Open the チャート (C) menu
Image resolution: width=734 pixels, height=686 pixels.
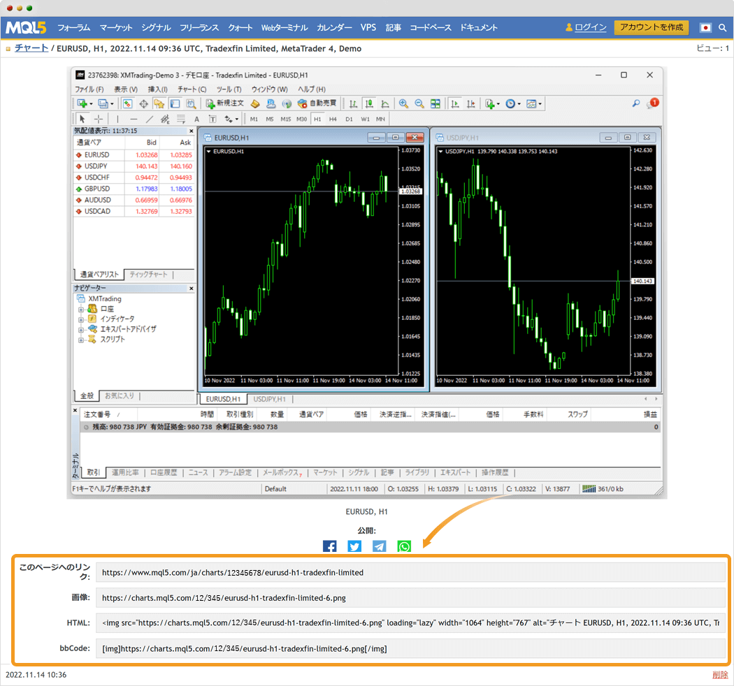pos(192,89)
